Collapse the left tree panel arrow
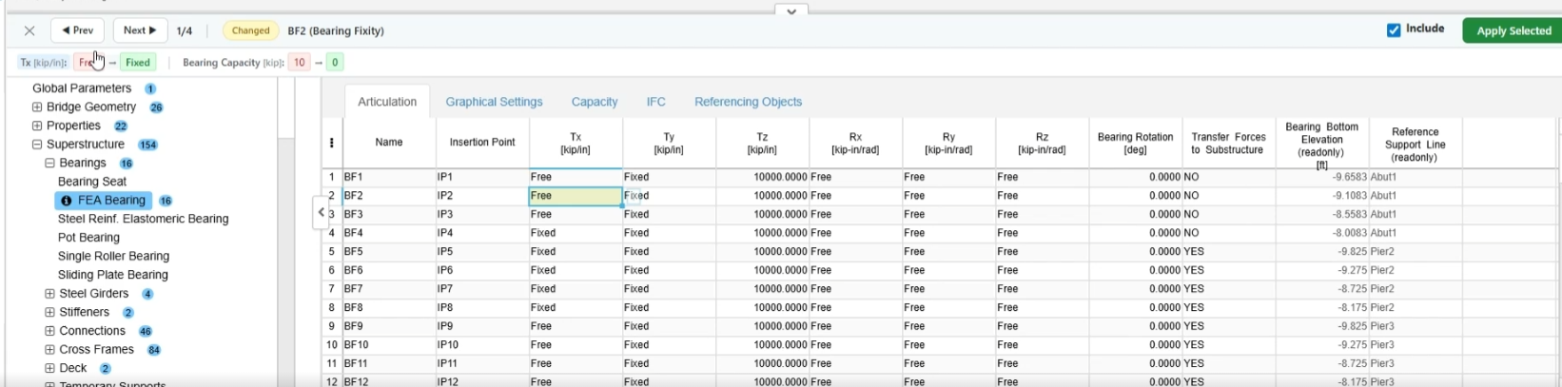 [x=322, y=212]
